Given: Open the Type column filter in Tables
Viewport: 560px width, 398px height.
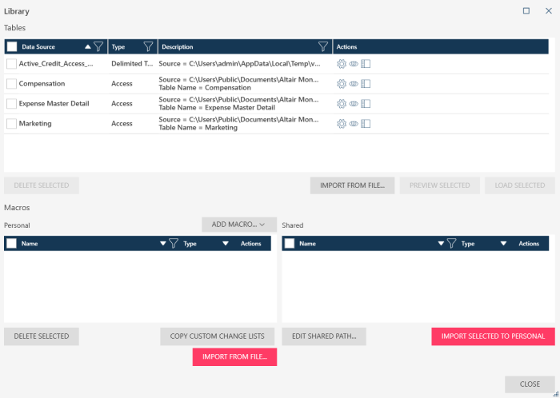Looking at the screenshot, I should tap(148, 46).
